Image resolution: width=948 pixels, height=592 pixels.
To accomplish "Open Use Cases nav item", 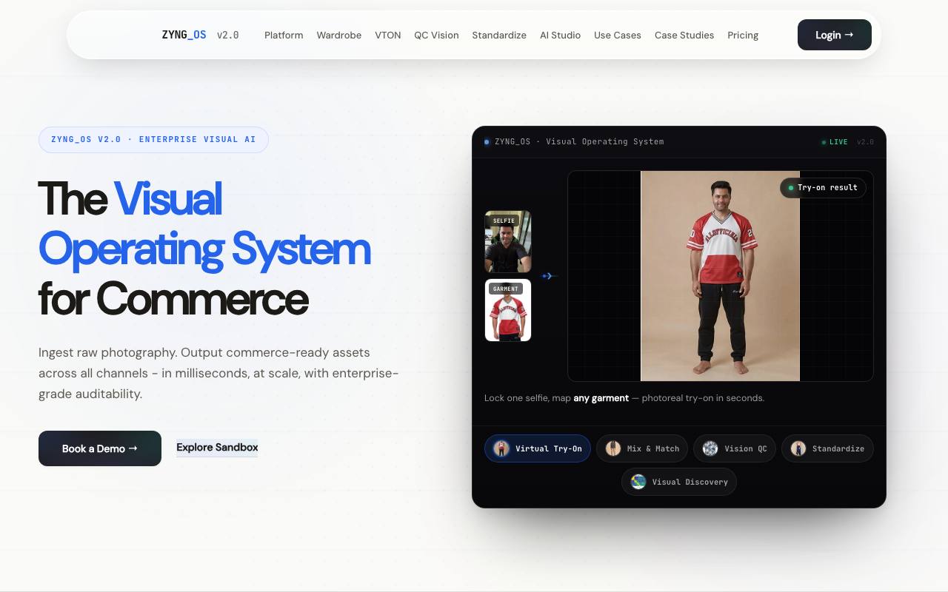I will tap(618, 35).
